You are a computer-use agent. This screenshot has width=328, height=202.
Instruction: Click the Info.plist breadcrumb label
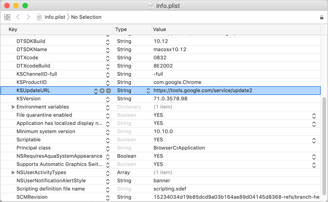[55, 17]
